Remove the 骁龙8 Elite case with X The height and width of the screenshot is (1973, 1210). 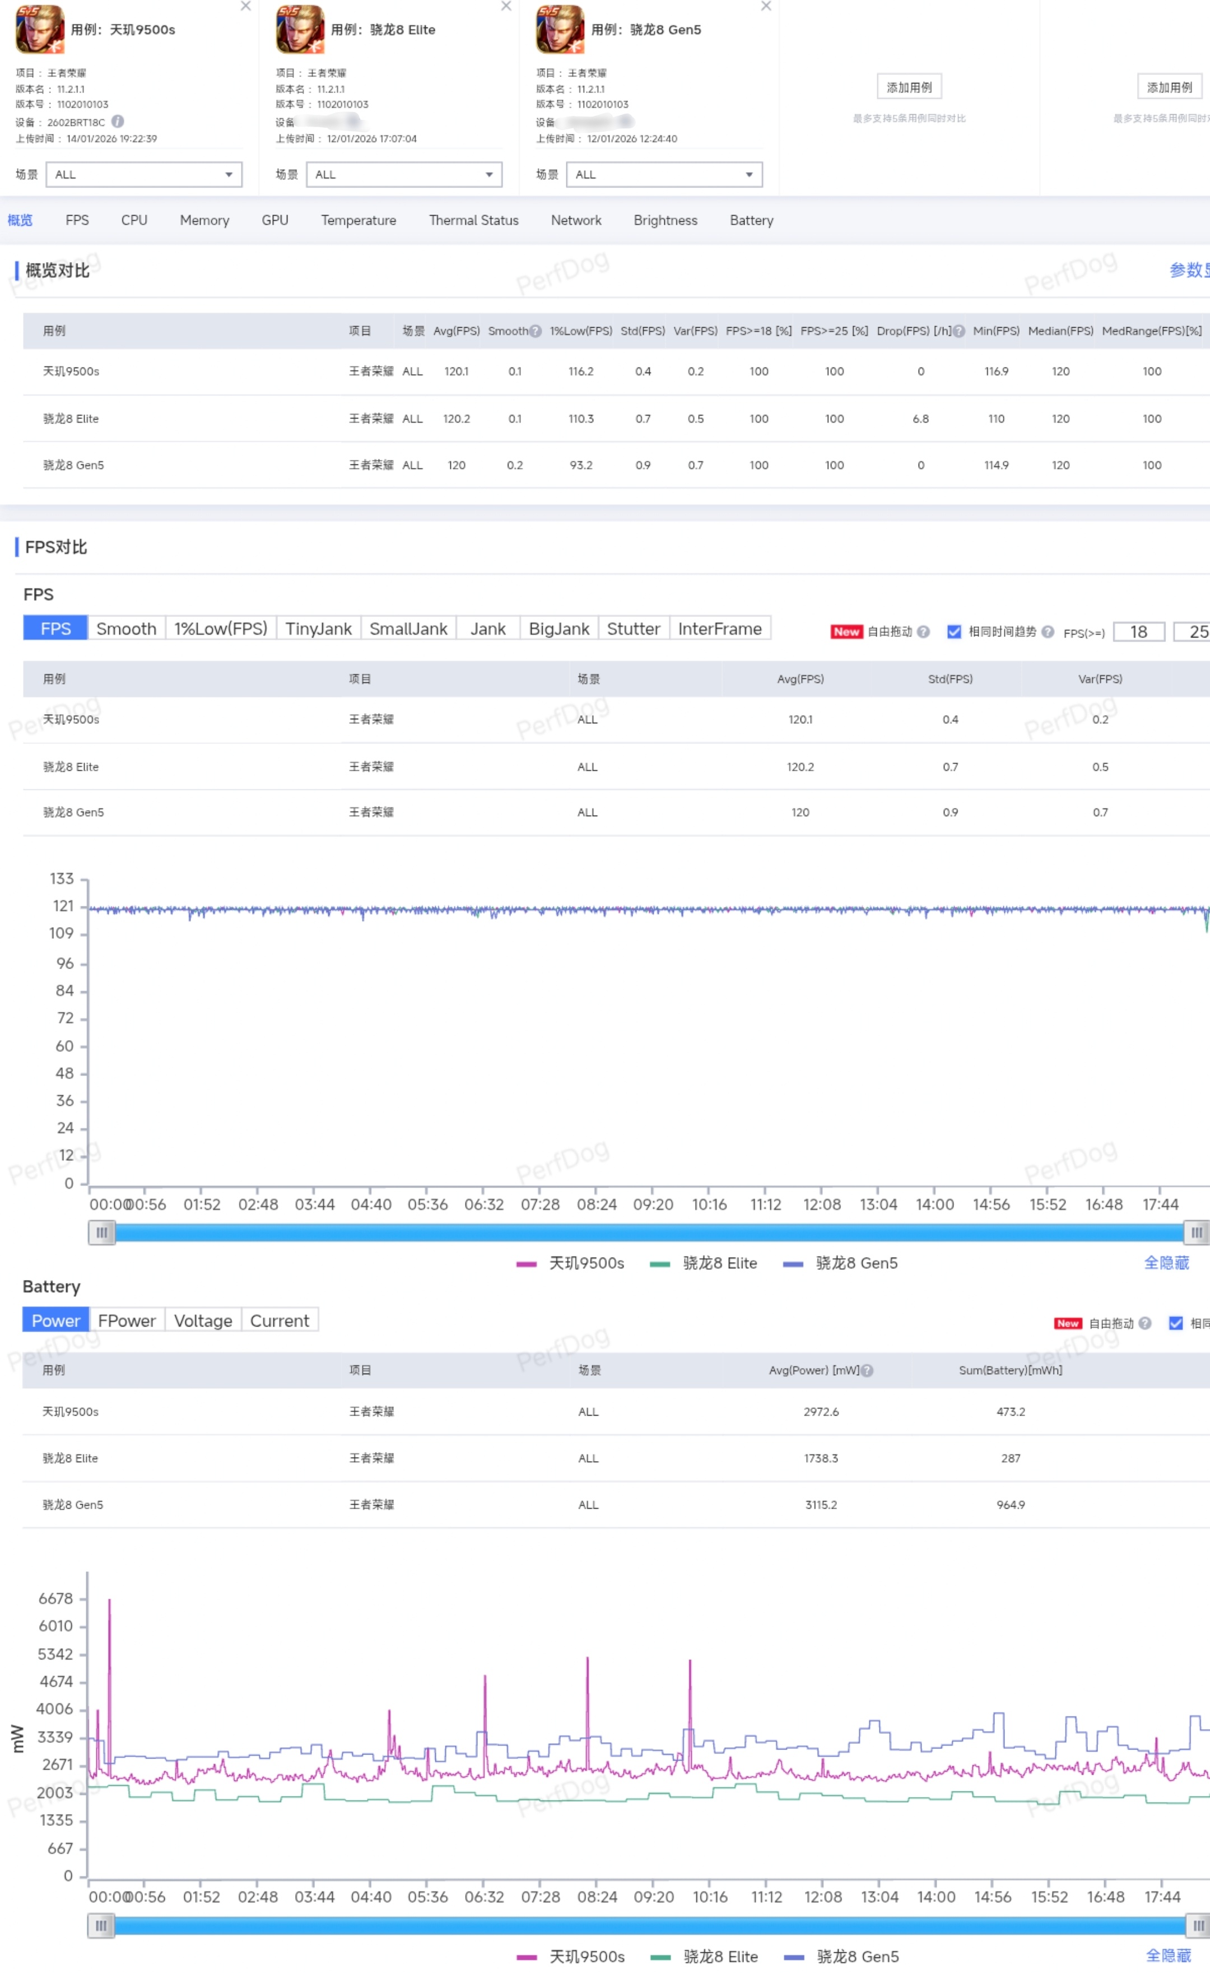506,6
